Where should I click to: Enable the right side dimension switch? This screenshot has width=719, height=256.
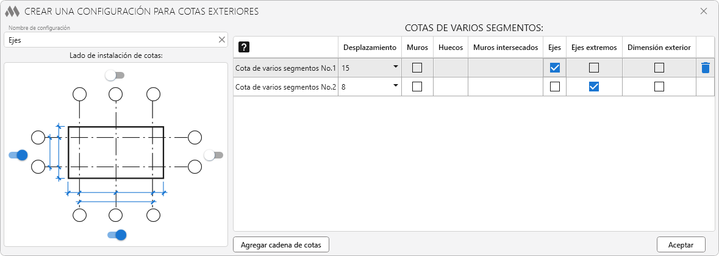coord(213,155)
